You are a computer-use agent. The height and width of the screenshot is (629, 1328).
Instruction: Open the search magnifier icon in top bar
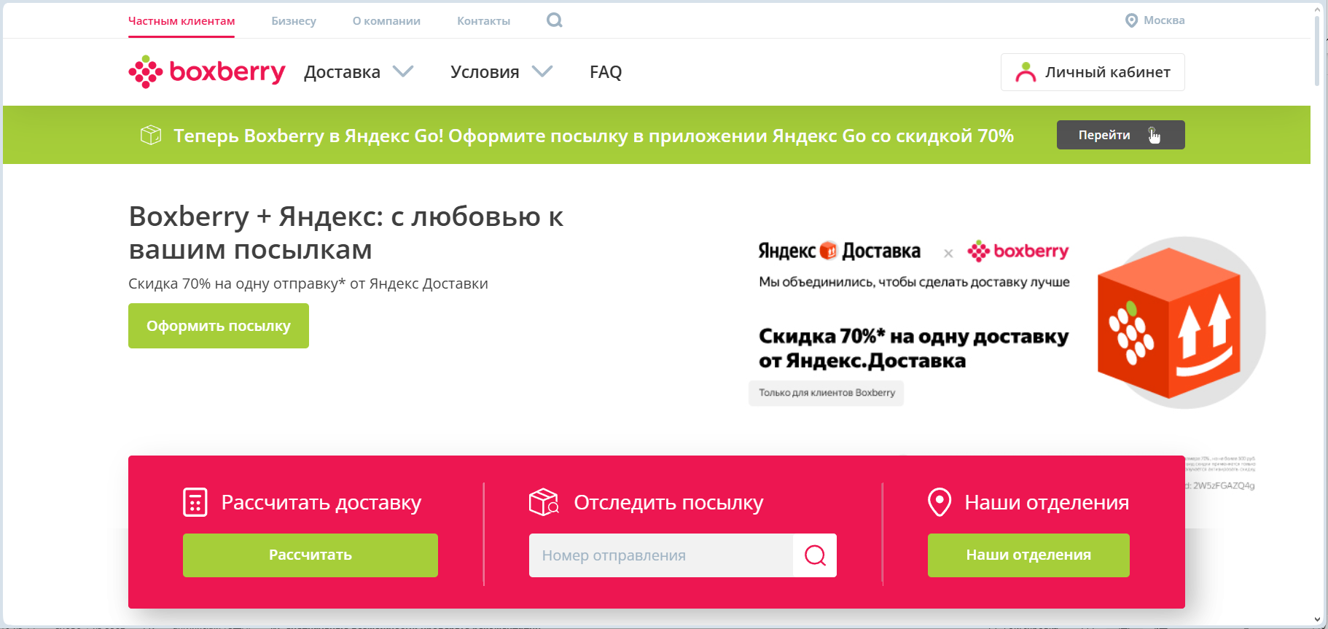coord(555,20)
